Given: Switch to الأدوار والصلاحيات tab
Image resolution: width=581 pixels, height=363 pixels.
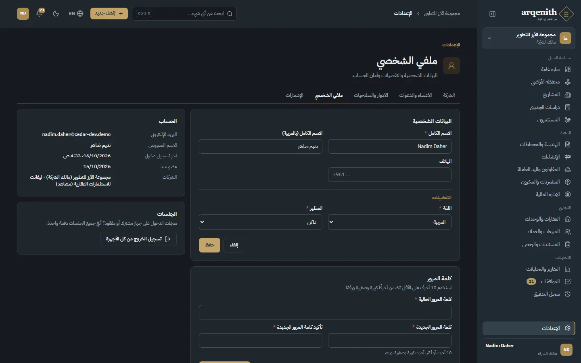Looking at the screenshot, I should tap(371, 95).
